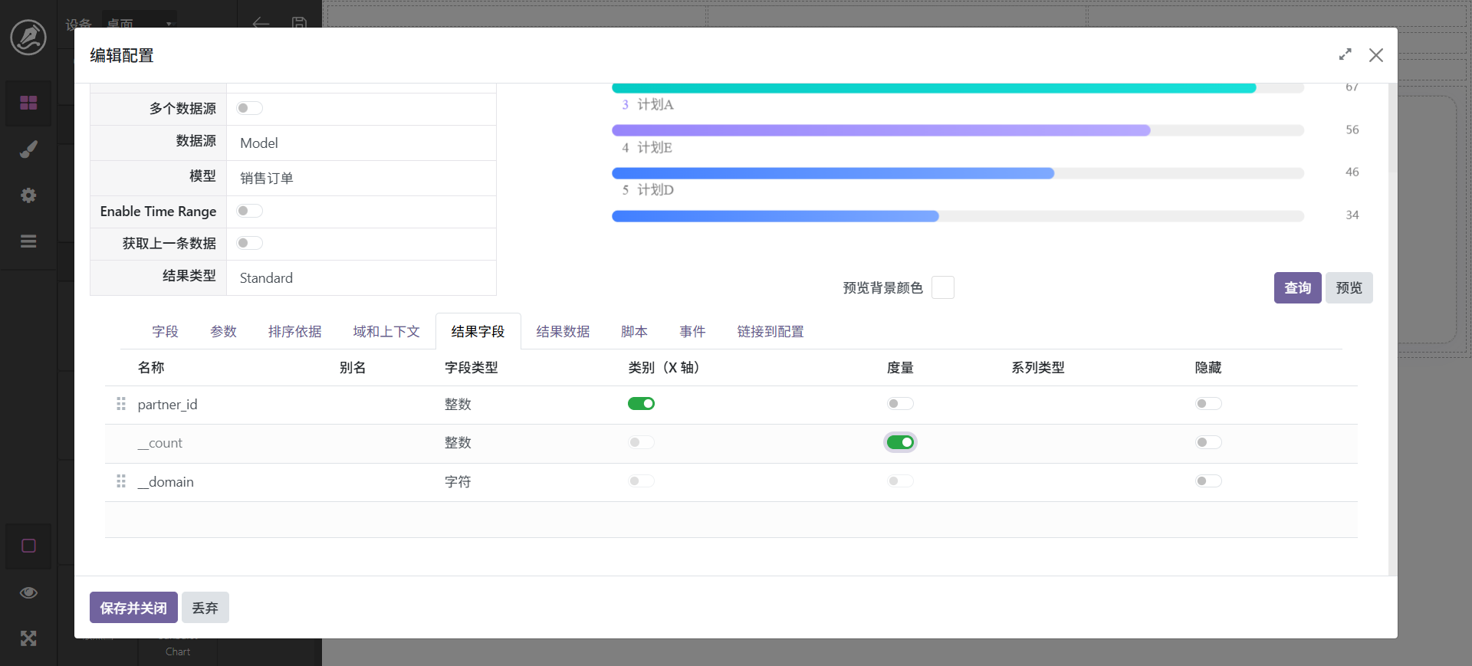Open the gear settings icon in sidebar
The image size is (1472, 666).
(28, 195)
